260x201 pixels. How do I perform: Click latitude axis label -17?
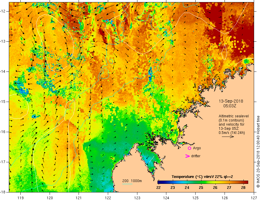[3, 162]
